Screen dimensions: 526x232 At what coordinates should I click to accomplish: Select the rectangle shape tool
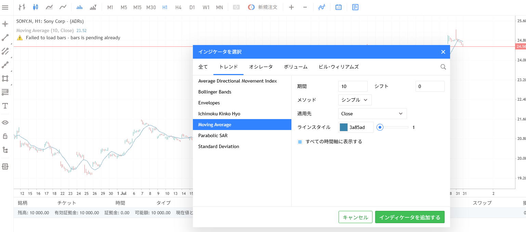[5, 78]
